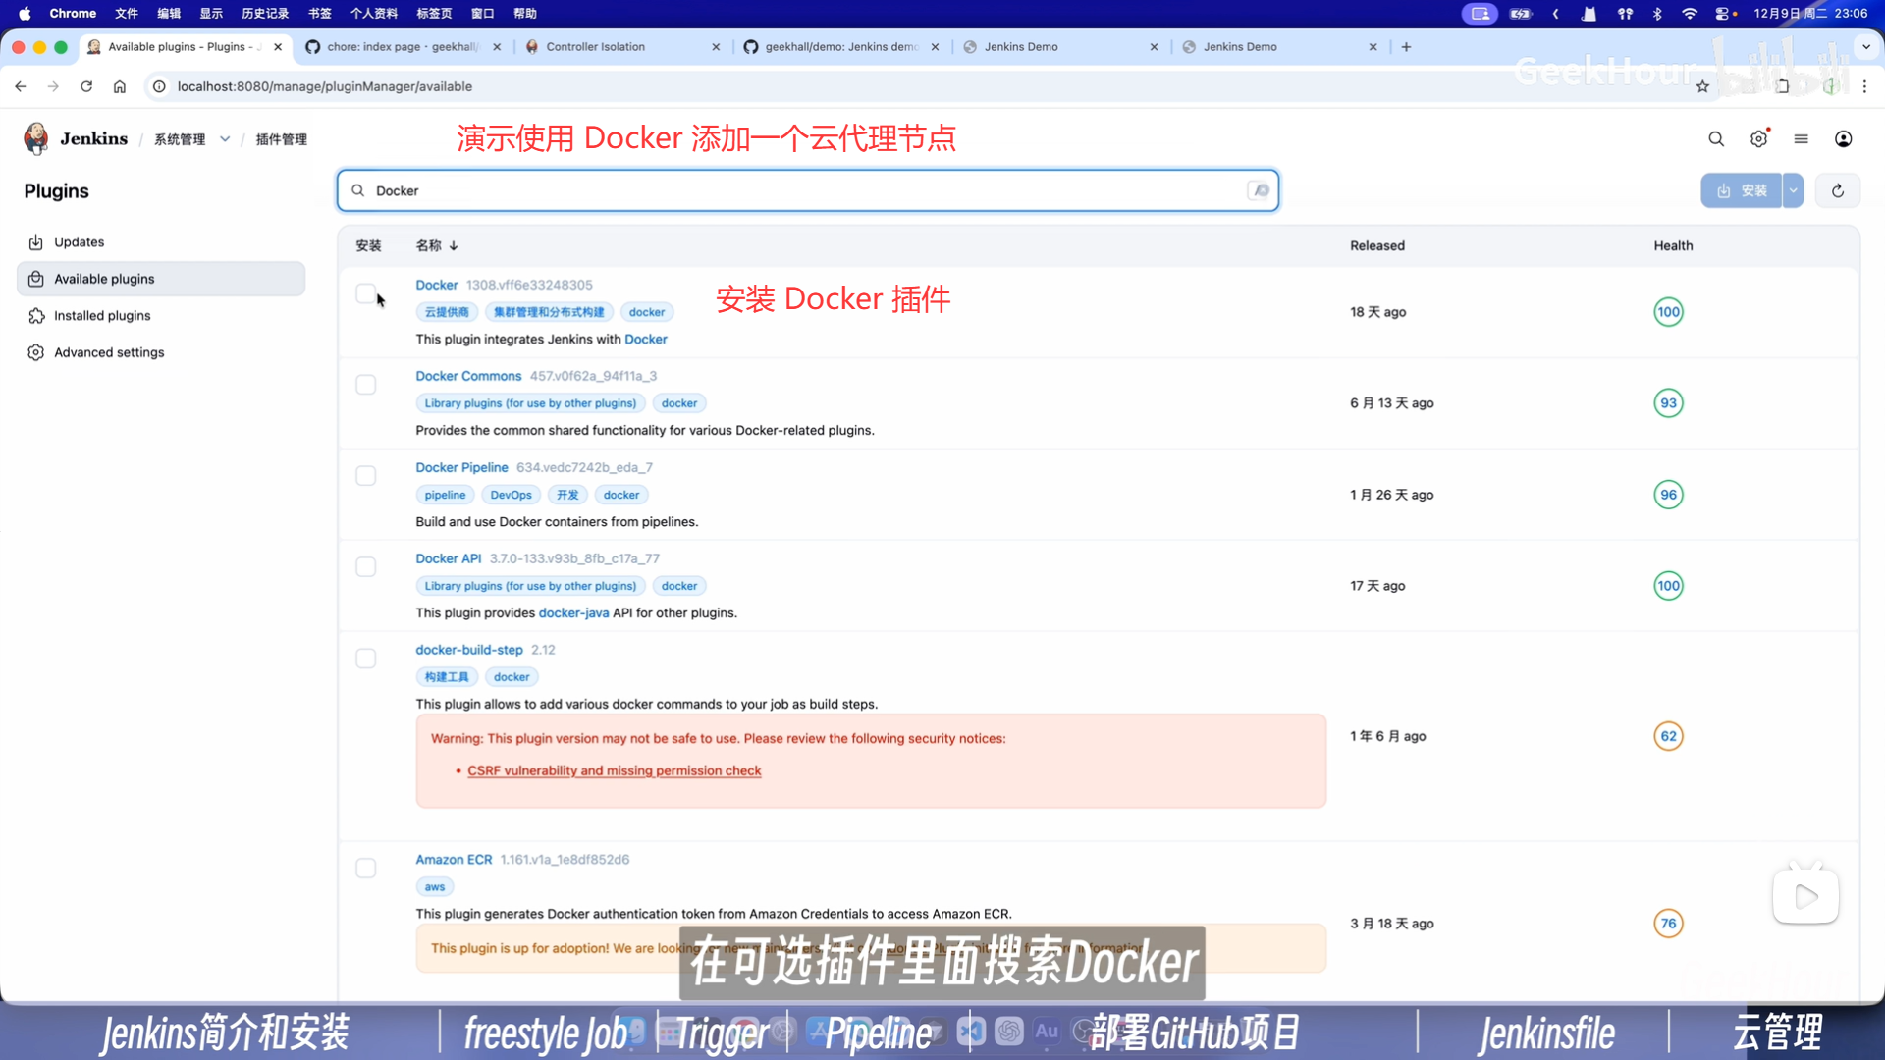Open Installed plugins in sidebar
The width and height of the screenshot is (1885, 1060).
click(102, 315)
